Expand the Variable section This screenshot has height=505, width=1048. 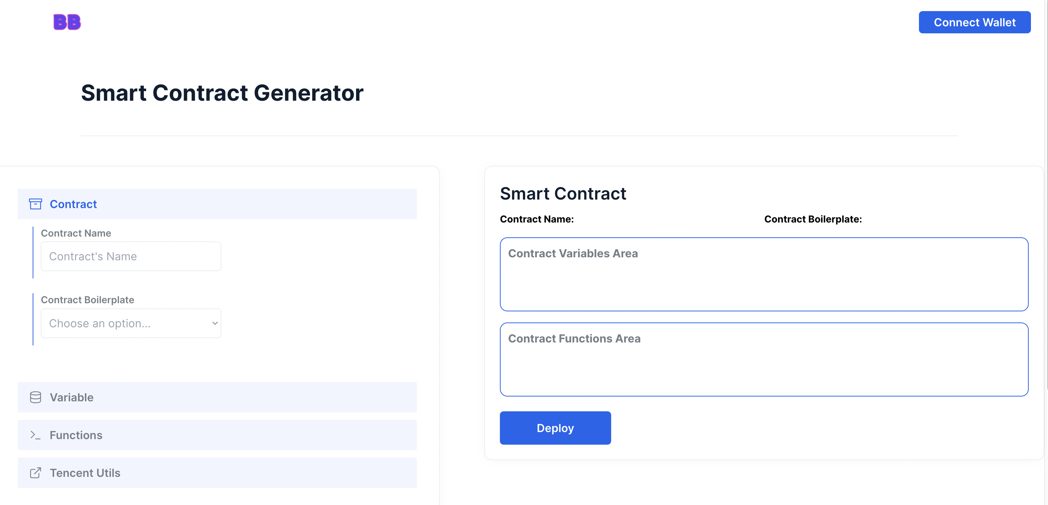(217, 397)
